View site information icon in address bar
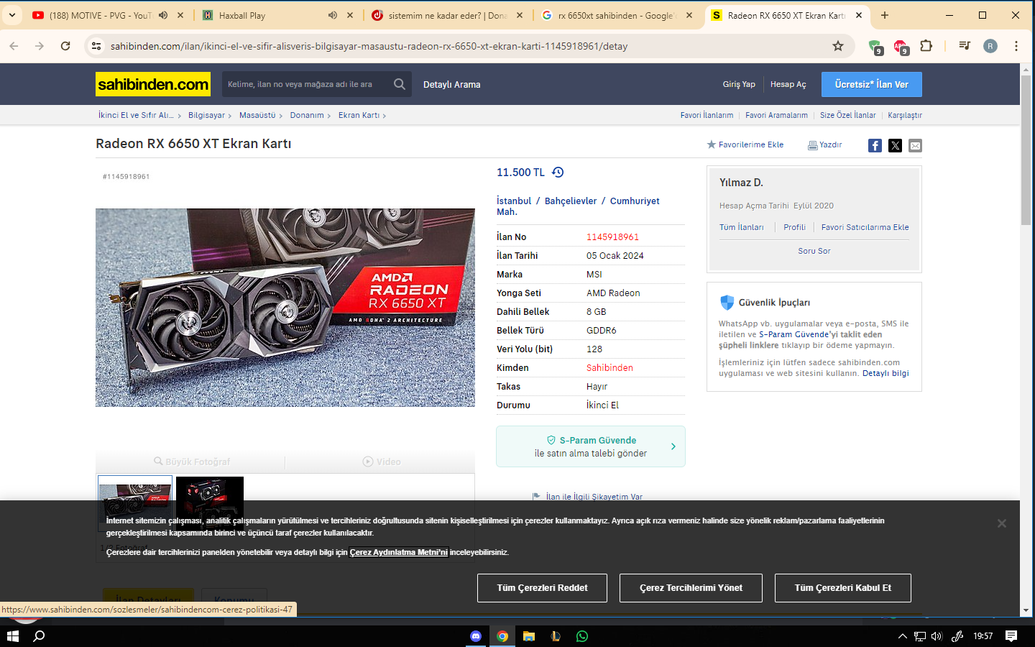The image size is (1035, 647). click(x=96, y=46)
